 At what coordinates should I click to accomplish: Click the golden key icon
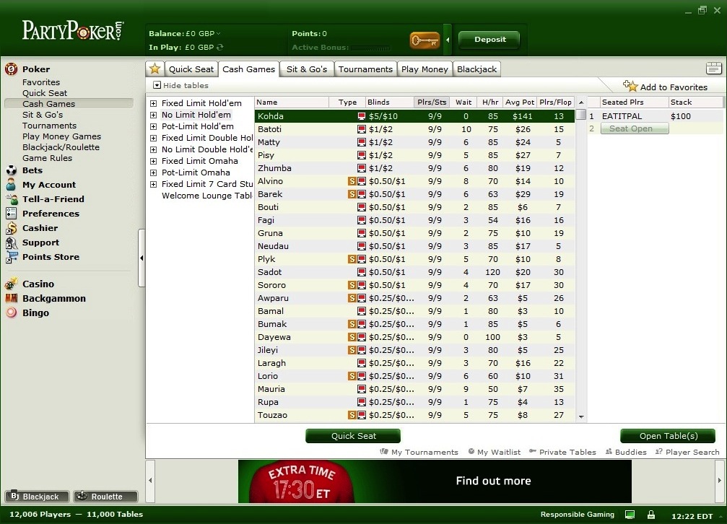coord(425,41)
